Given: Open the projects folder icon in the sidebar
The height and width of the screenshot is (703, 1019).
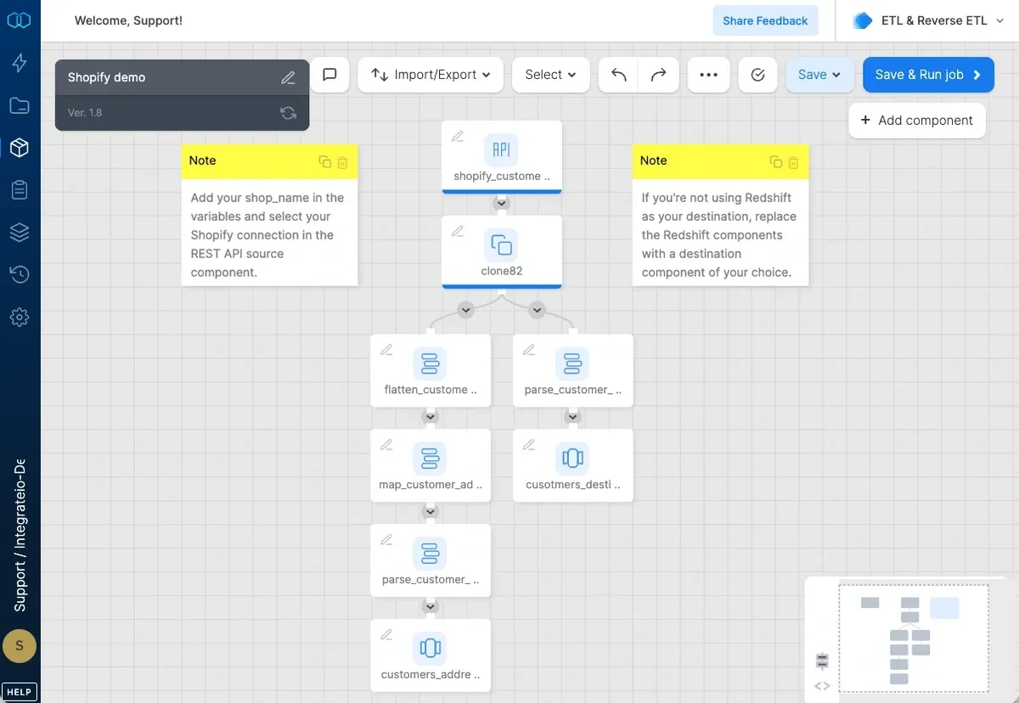Looking at the screenshot, I should 20,105.
